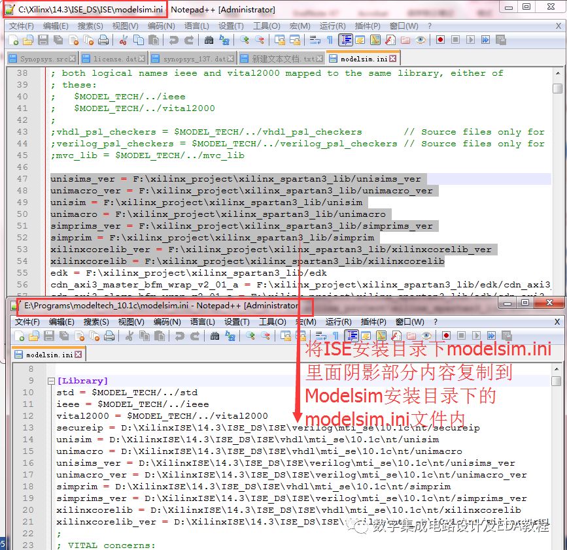The width and height of the screenshot is (567, 550).
Task: Click New file icon in lower window toolbar
Action: [x=19, y=336]
